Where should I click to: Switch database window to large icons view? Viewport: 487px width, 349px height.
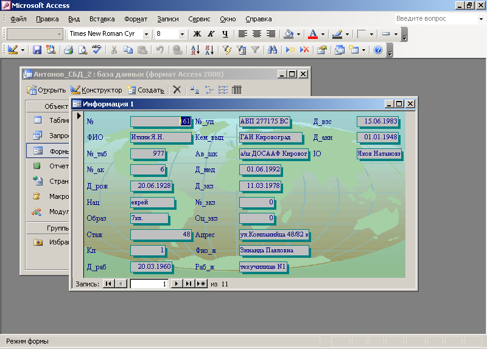pos(195,90)
